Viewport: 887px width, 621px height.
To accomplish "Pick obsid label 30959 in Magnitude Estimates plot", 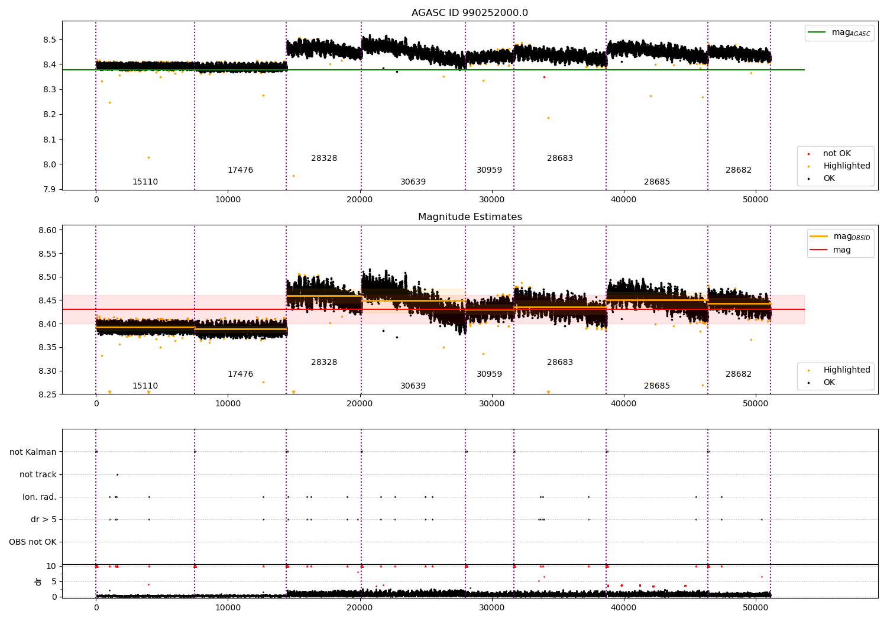I will (489, 374).
